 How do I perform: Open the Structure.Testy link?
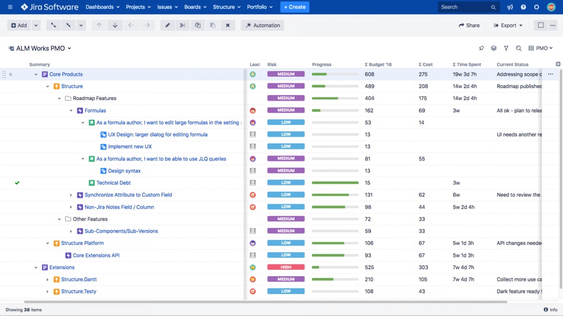click(x=79, y=291)
